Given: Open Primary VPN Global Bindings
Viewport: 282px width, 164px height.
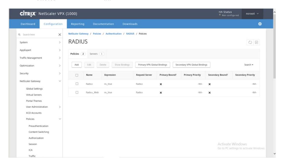Looking at the screenshot, I should [153, 65].
